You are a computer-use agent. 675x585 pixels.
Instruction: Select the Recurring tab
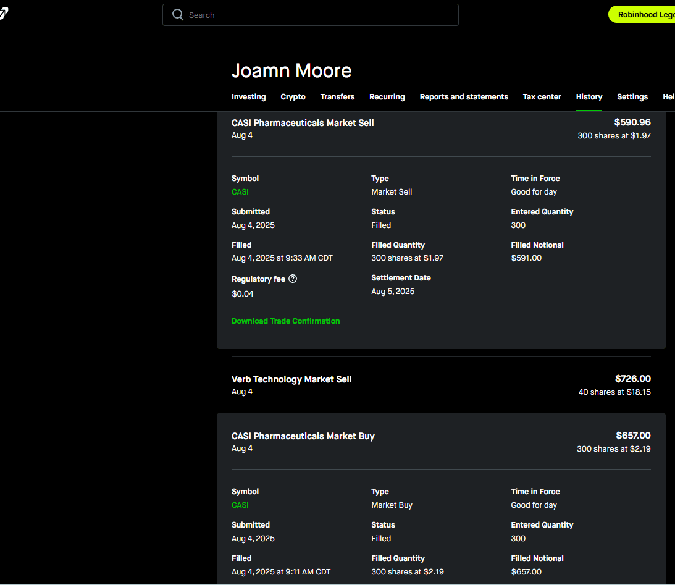[x=387, y=97]
